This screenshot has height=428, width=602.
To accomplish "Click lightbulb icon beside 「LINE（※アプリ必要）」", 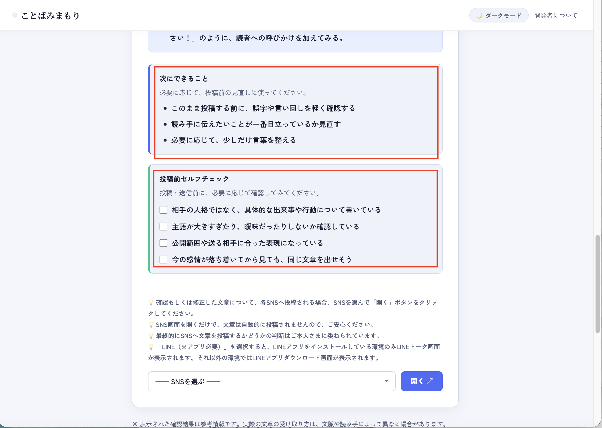I will click(151, 347).
